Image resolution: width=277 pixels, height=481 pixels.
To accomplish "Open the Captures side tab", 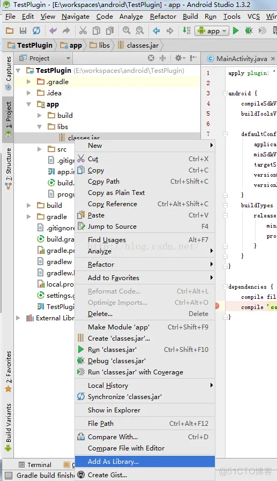I will coord(8,73).
